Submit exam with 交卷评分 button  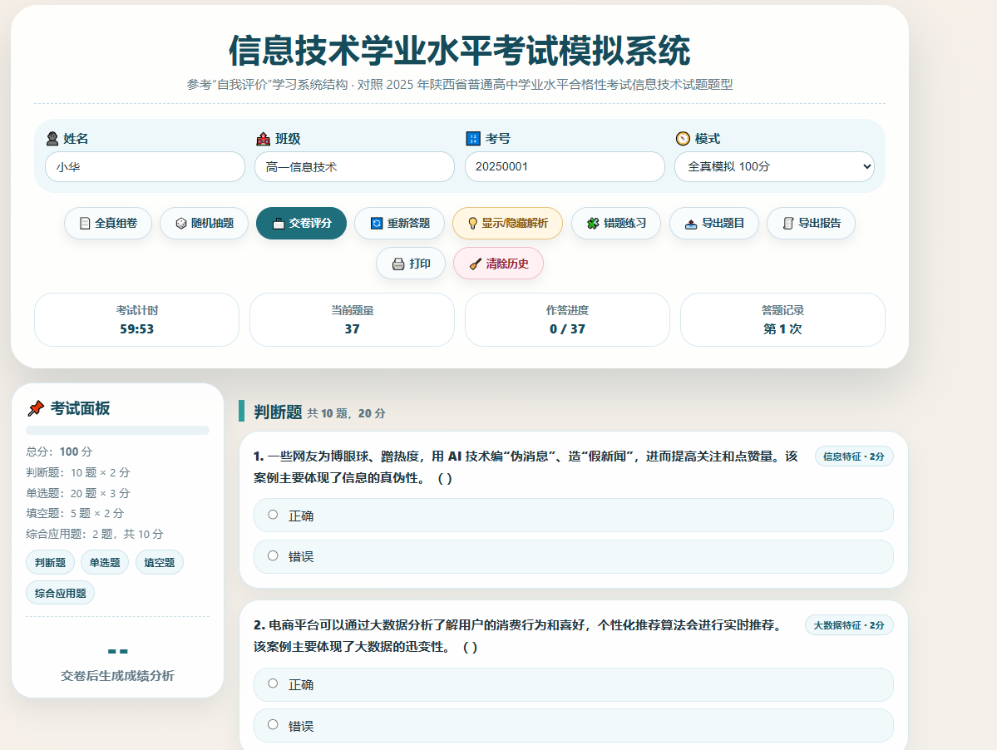(301, 223)
